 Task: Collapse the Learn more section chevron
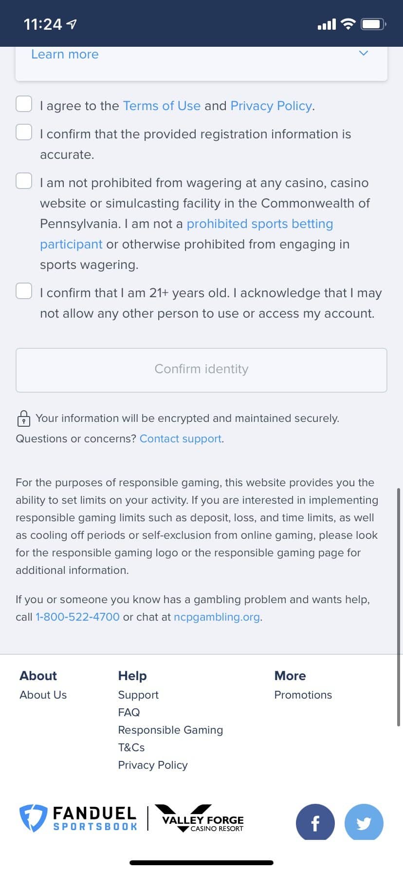click(363, 54)
